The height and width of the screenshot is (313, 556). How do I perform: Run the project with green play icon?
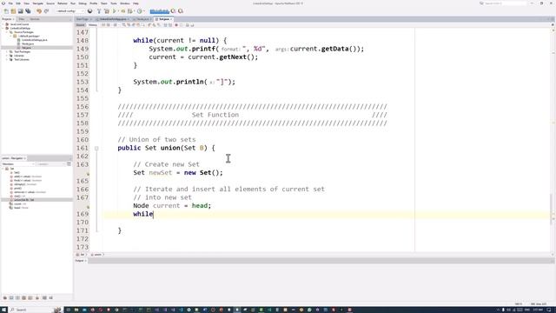[x=114, y=11]
